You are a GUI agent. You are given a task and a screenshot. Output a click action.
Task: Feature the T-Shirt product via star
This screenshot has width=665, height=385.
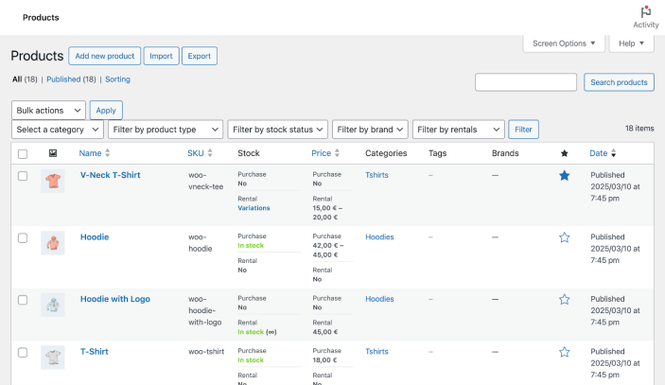pos(565,352)
